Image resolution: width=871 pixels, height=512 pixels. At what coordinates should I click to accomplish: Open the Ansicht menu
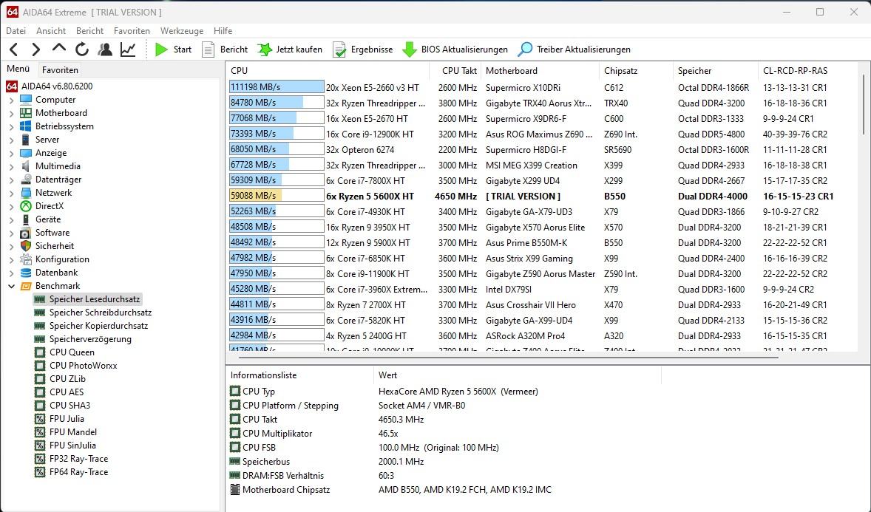tap(51, 31)
